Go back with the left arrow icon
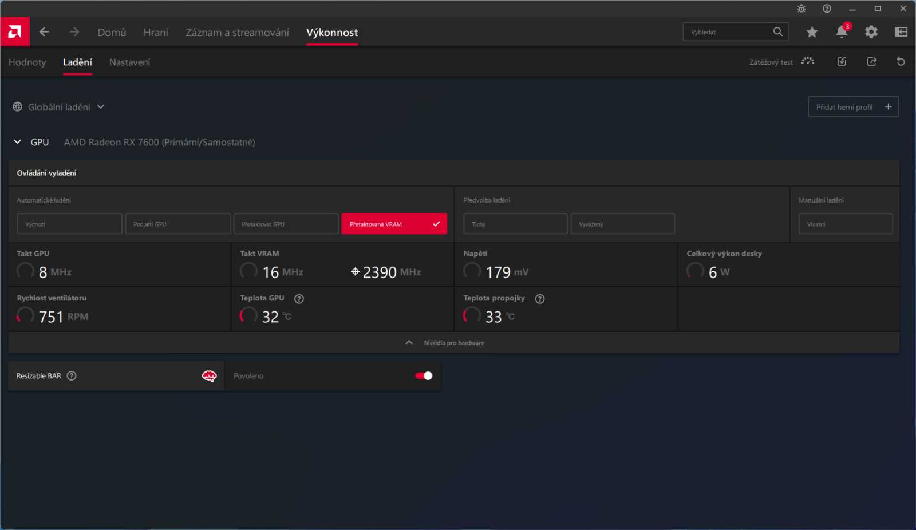 point(44,32)
